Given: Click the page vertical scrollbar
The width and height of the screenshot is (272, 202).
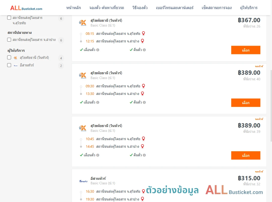Looking at the screenshot, I should coord(271,106).
